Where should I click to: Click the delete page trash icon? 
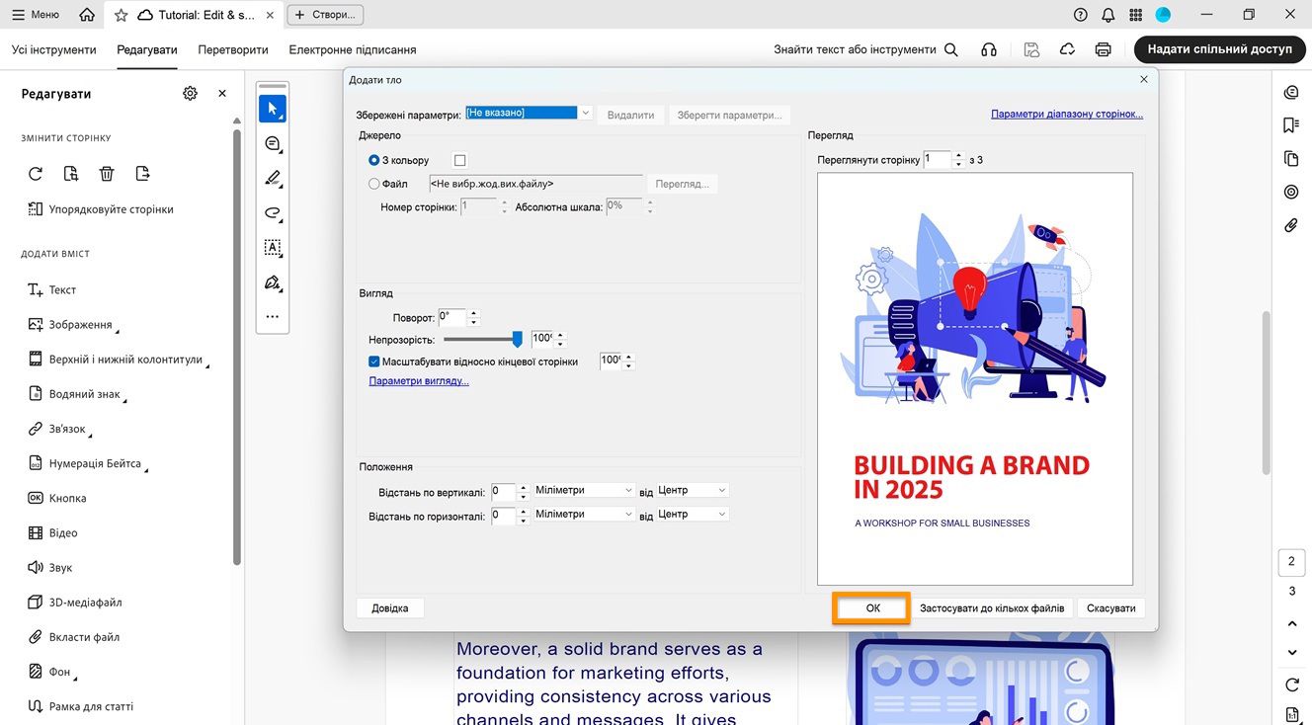coord(107,174)
